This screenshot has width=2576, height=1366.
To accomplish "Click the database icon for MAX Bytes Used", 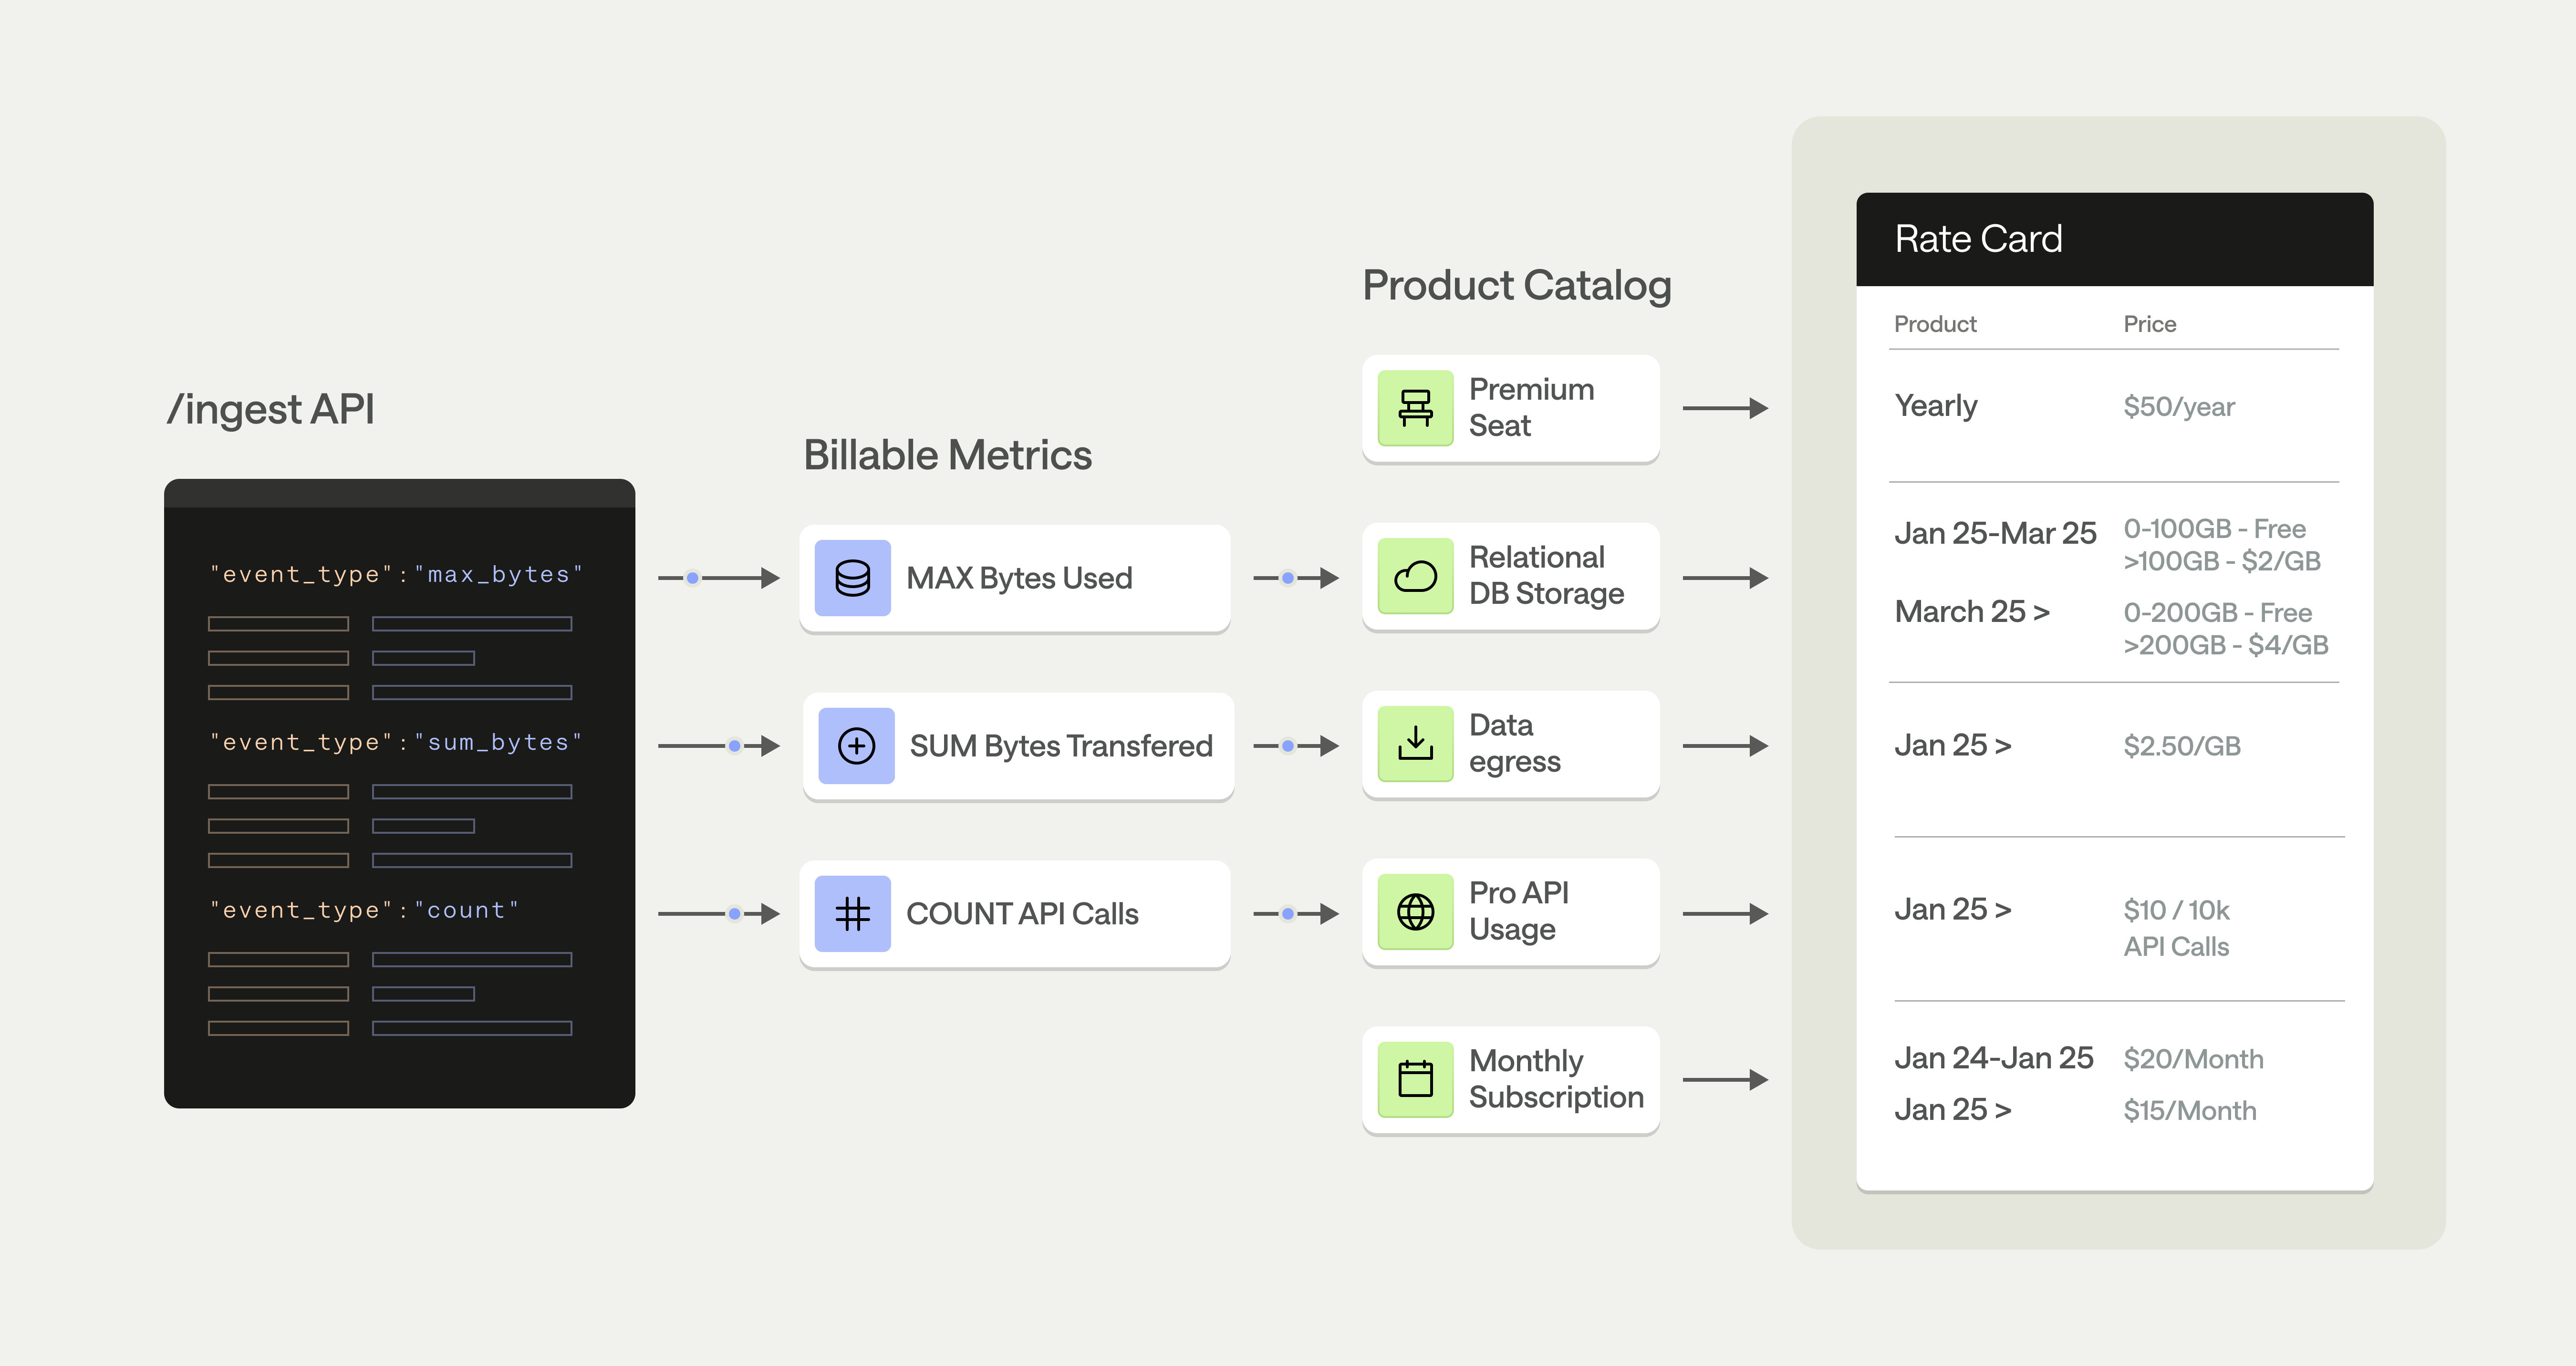I will coord(852,578).
